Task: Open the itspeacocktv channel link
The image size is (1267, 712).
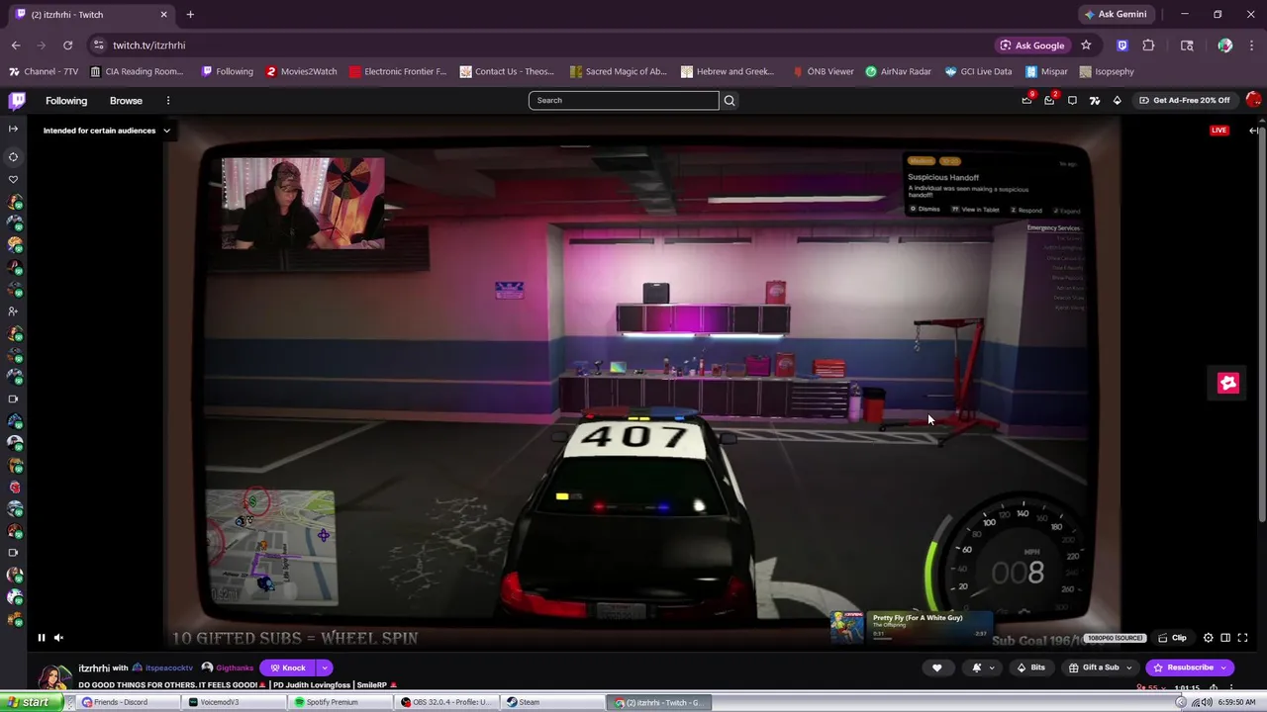Action: tap(169, 667)
